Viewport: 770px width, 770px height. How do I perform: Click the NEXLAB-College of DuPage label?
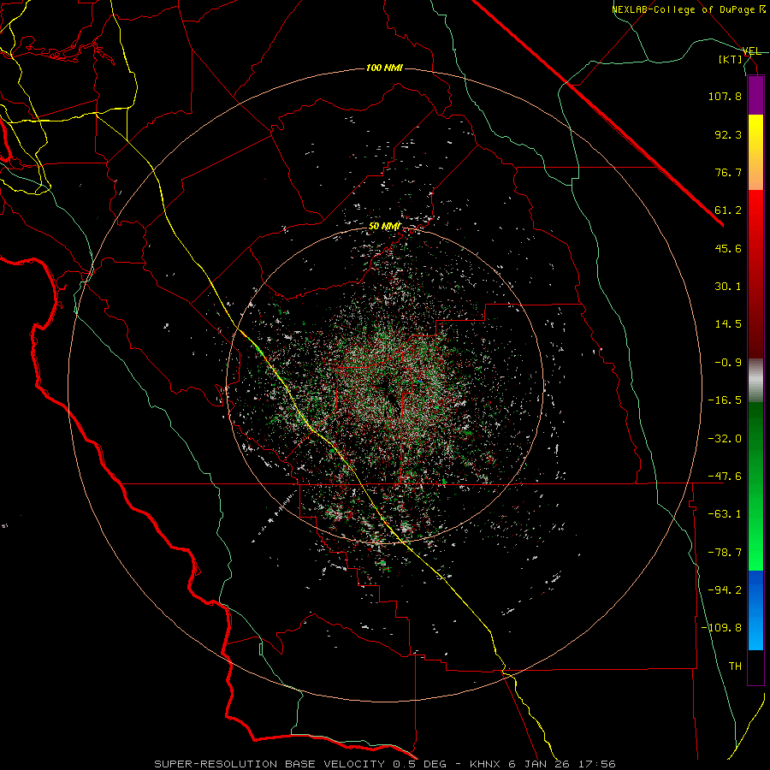tap(688, 9)
